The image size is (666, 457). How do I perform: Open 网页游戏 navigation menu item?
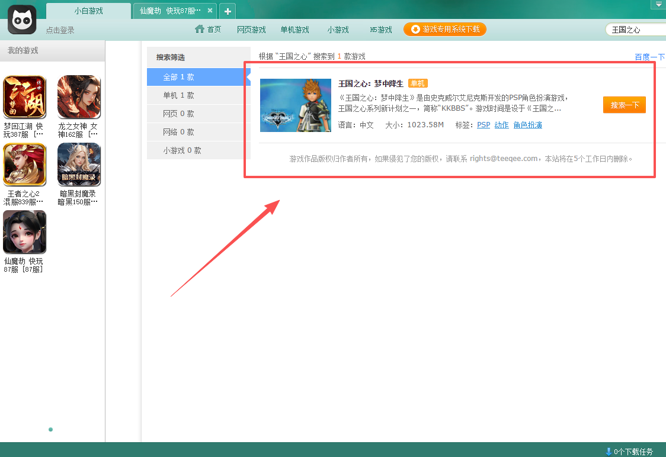pos(251,30)
